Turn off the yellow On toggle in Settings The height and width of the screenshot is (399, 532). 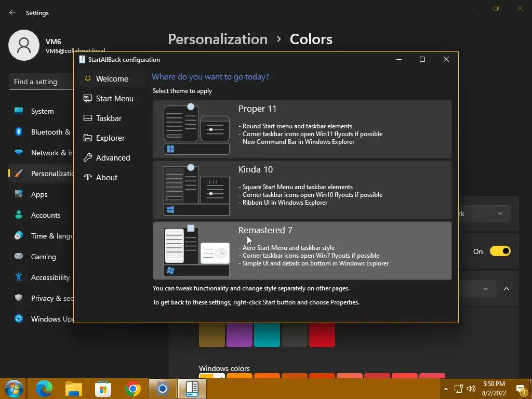tap(500, 251)
